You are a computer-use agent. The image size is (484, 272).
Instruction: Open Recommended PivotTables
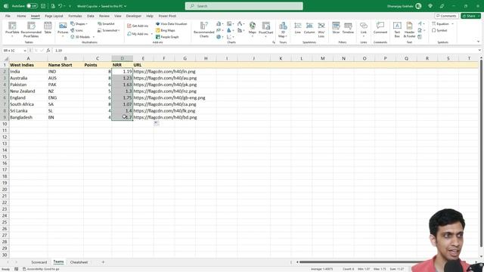pyautogui.click(x=31, y=29)
